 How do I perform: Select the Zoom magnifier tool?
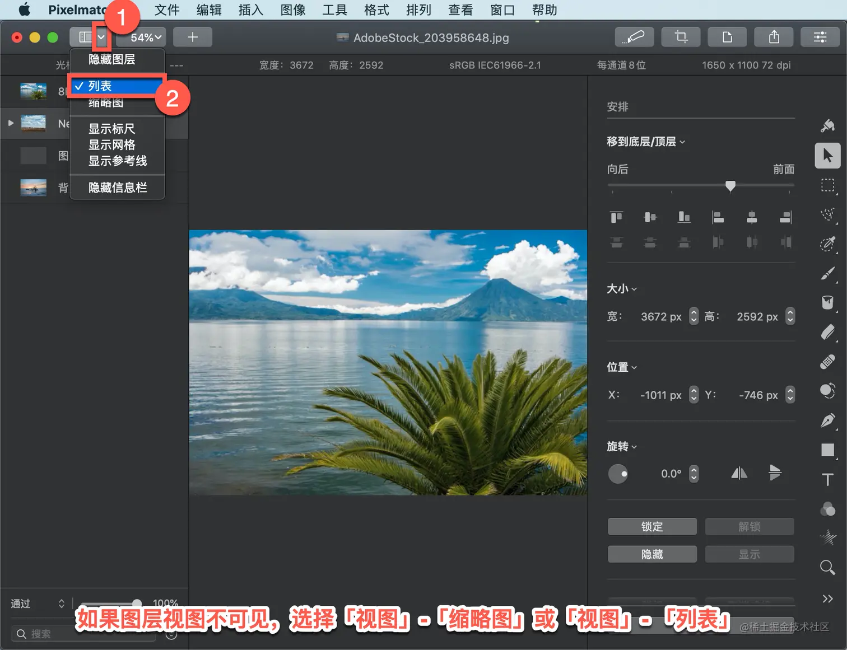click(827, 568)
